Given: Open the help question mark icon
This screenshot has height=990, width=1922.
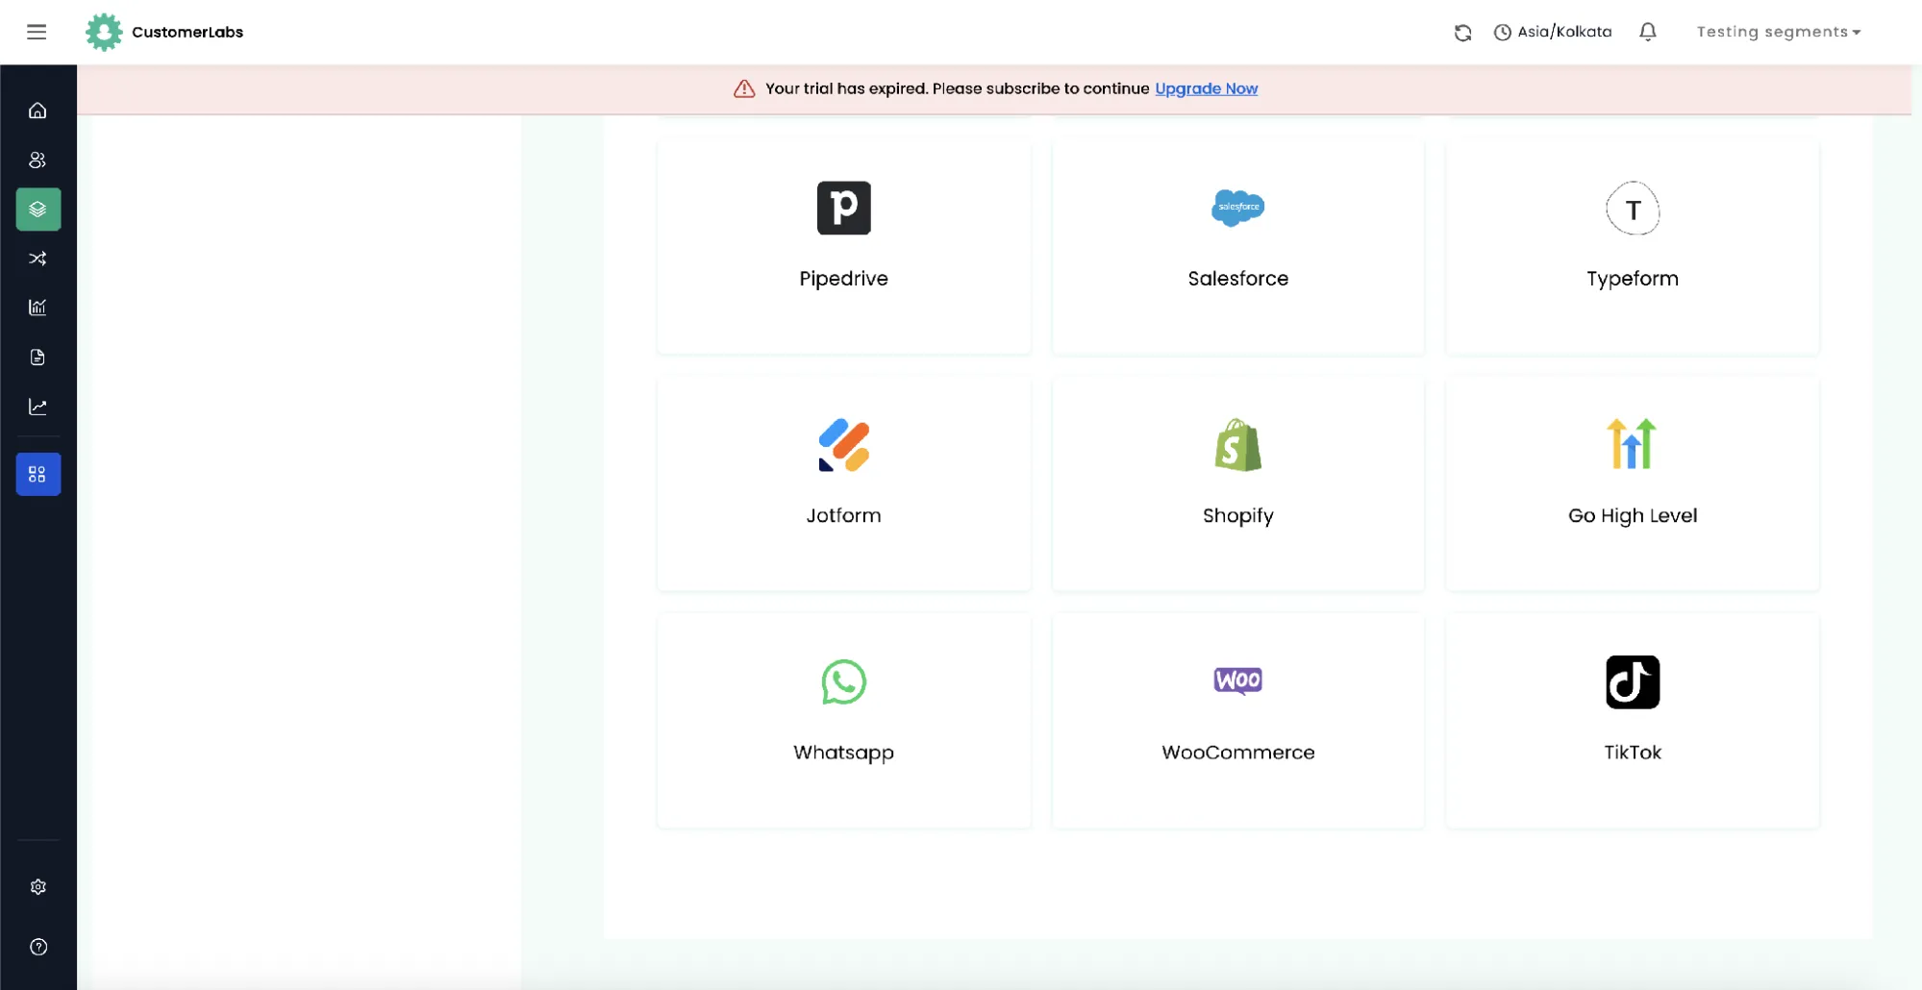Looking at the screenshot, I should click(37, 947).
